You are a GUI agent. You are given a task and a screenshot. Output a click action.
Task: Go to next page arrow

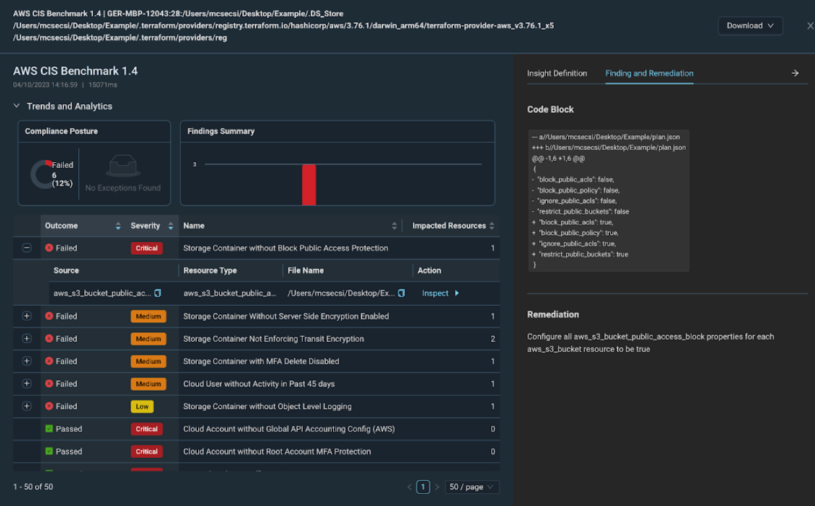coord(436,487)
